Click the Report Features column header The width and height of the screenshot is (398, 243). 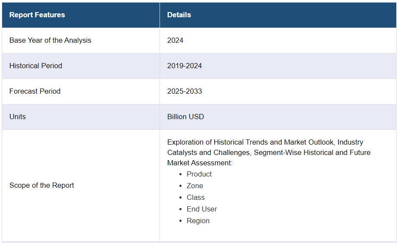tap(37, 15)
